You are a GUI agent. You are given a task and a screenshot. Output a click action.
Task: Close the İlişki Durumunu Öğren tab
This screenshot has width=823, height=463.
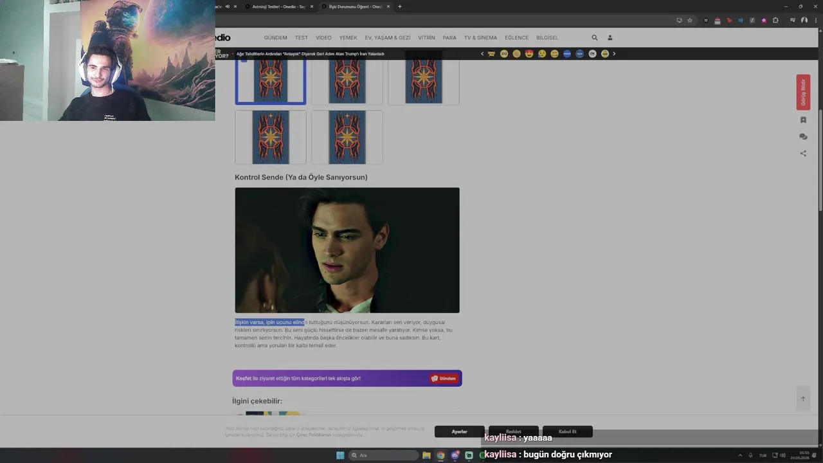point(388,6)
